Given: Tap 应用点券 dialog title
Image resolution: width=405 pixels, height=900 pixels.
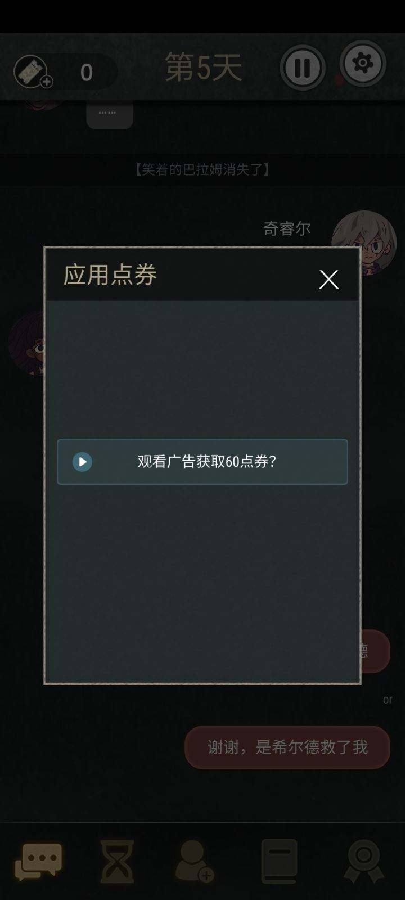Looking at the screenshot, I should tap(110, 275).
